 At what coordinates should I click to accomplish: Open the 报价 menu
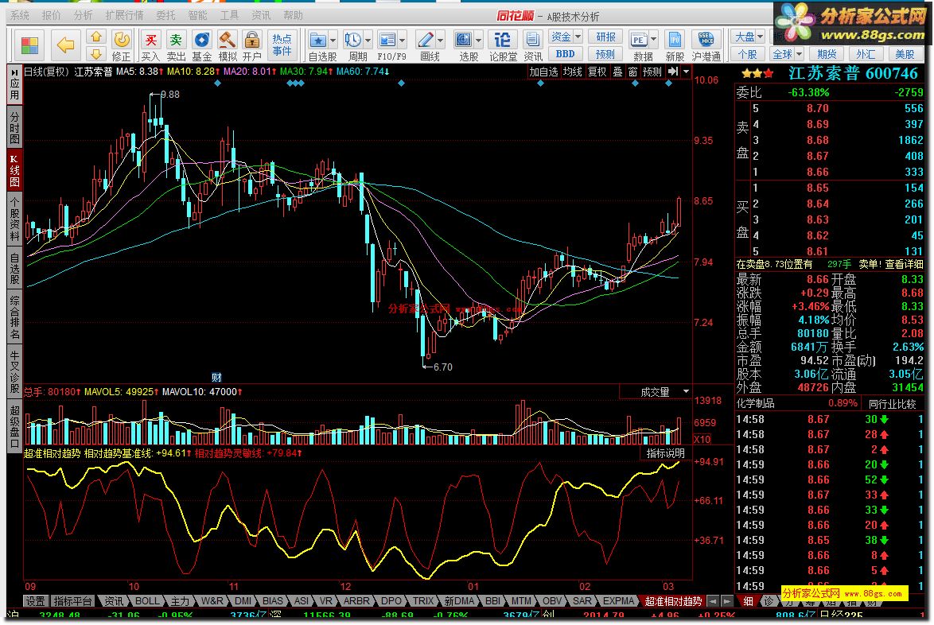click(x=51, y=15)
